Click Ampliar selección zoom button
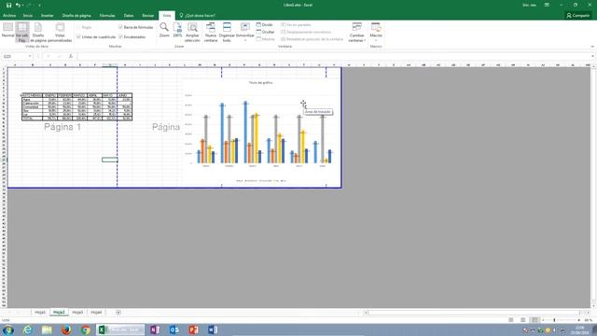The image size is (597, 336). coord(192,32)
